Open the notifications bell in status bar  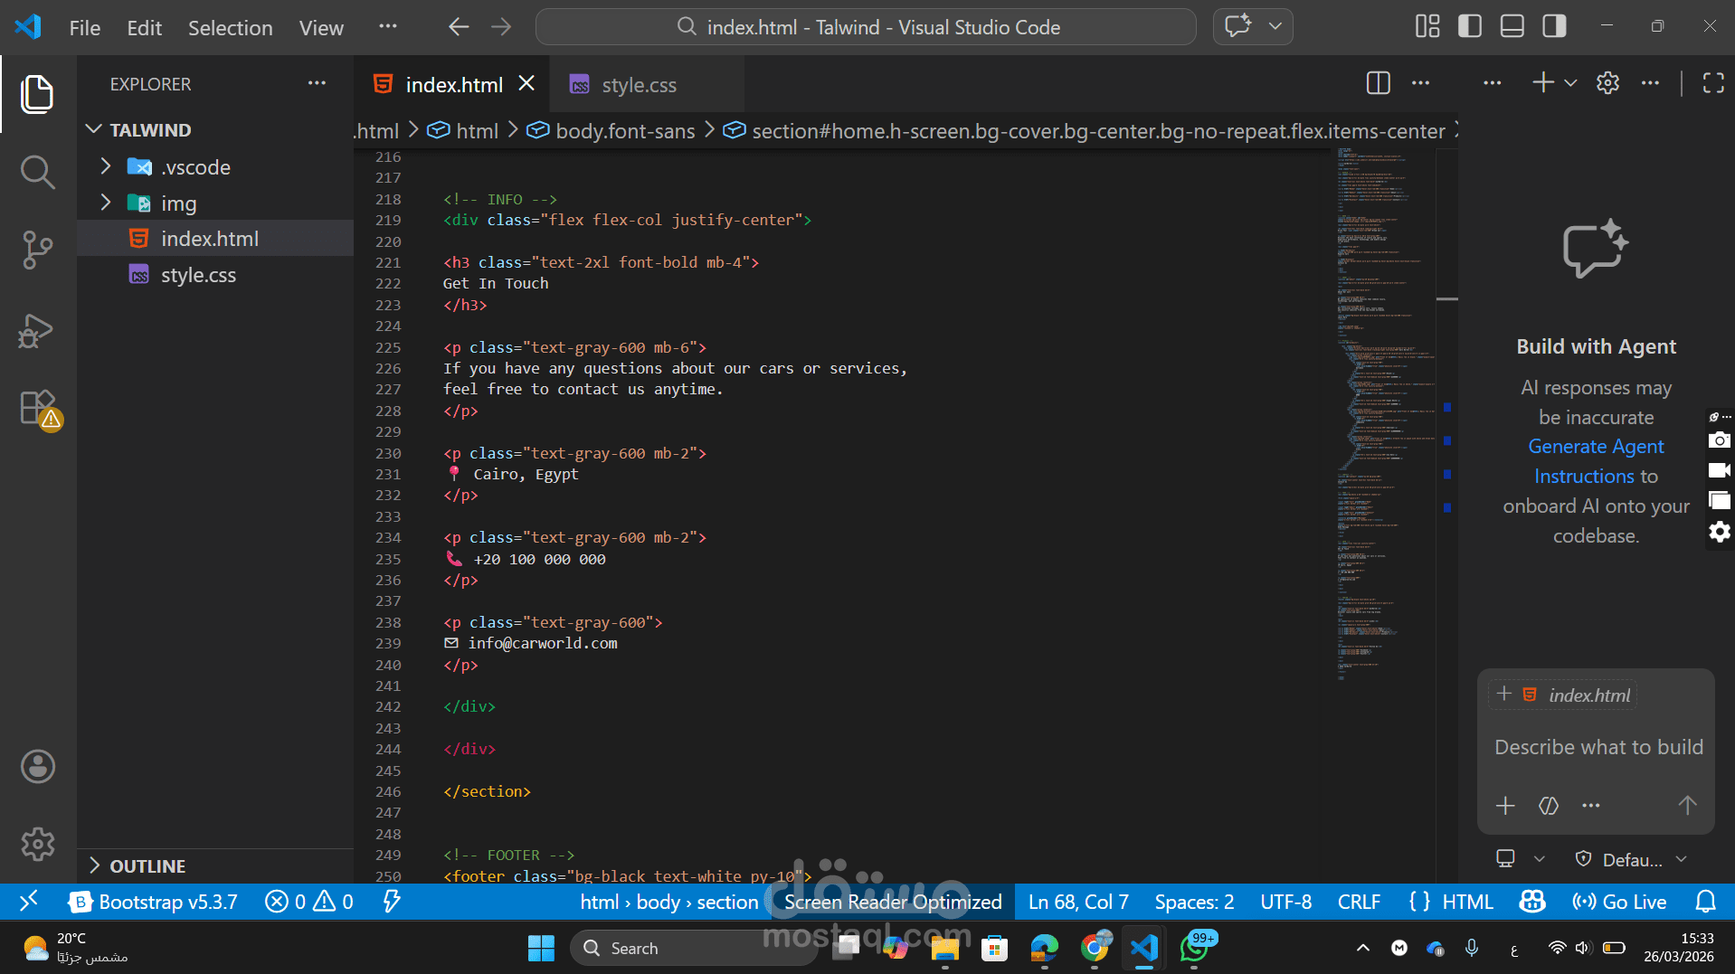tap(1705, 902)
